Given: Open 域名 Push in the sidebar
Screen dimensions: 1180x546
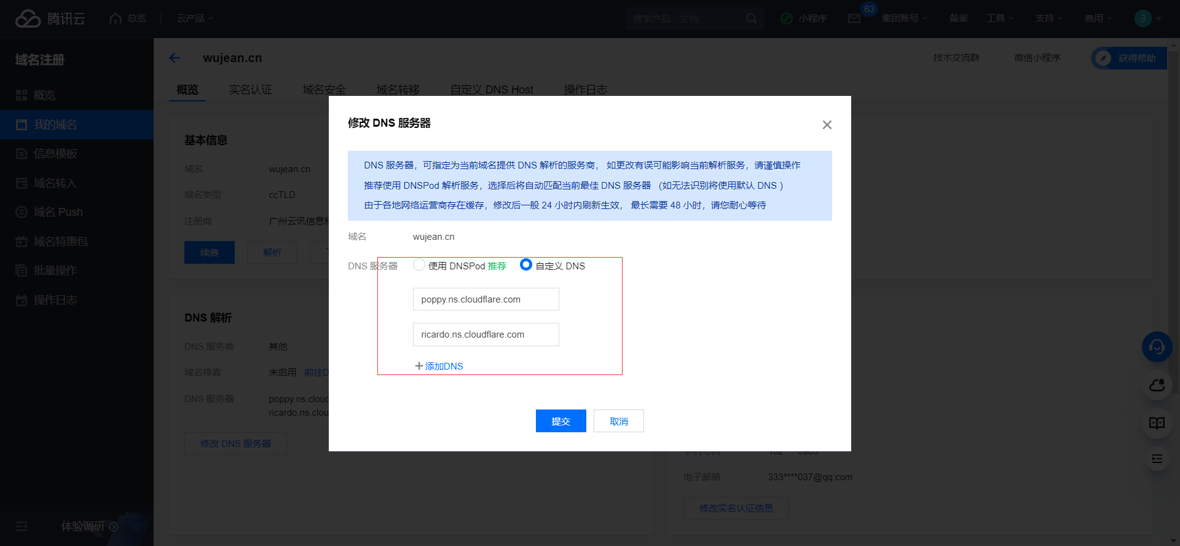Looking at the screenshot, I should coord(77,212).
